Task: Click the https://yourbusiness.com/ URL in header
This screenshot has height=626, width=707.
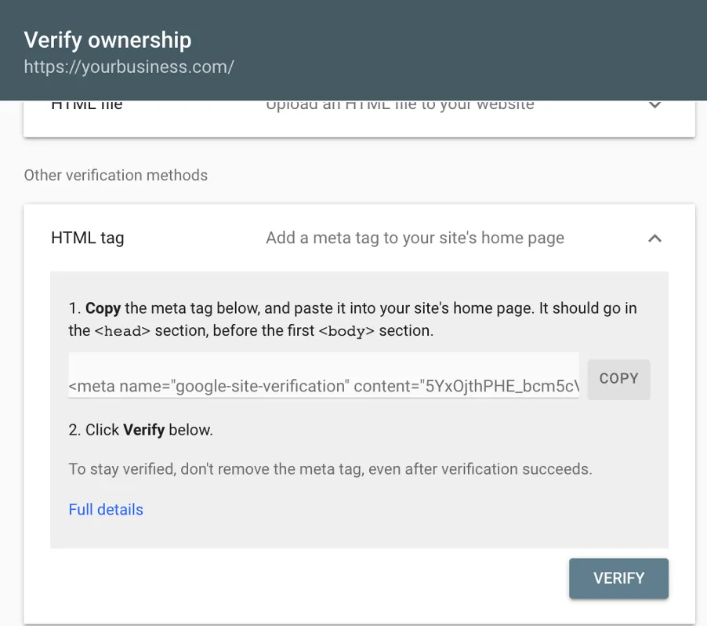Action: (129, 67)
